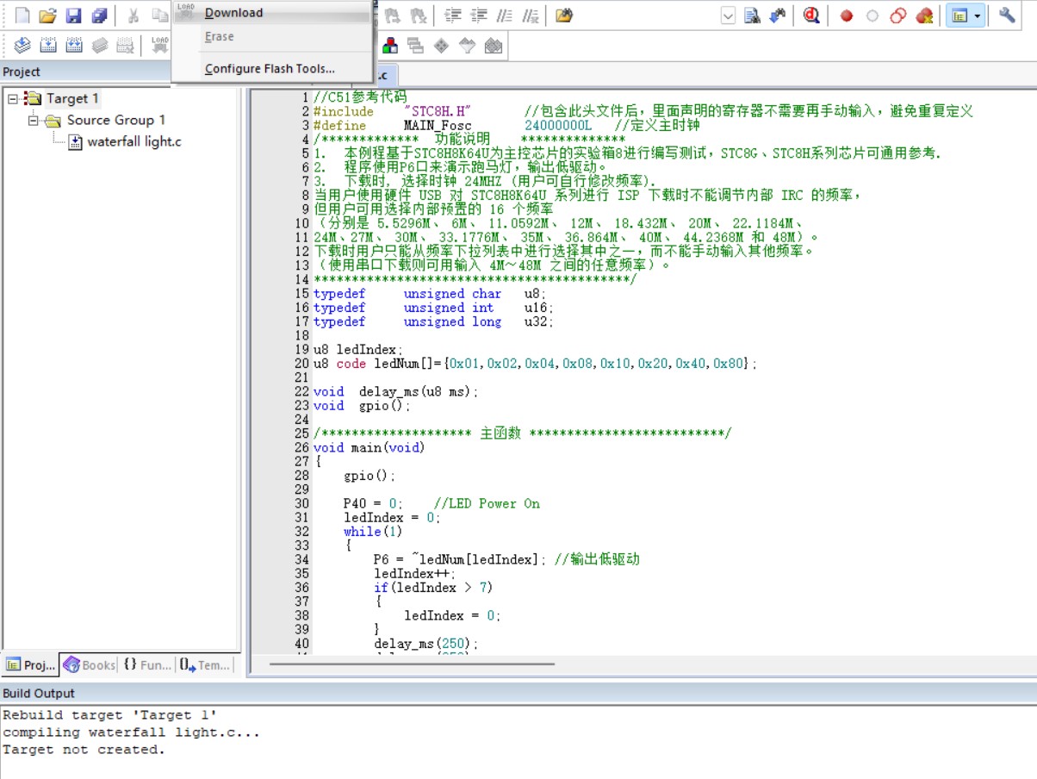This screenshot has height=779, width=1037.
Task: Open the window layout dropdown arrow
Action: tap(978, 16)
